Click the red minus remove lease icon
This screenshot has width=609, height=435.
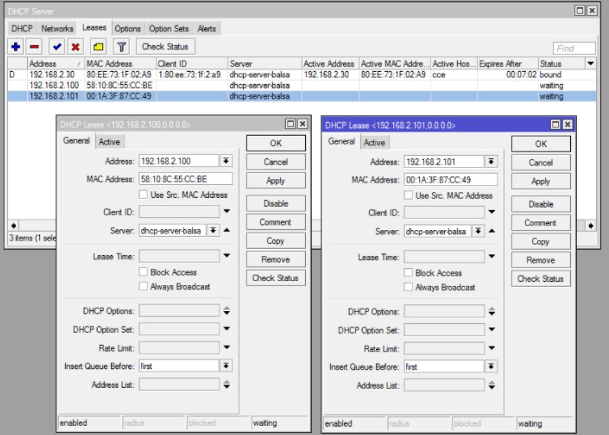[35, 47]
